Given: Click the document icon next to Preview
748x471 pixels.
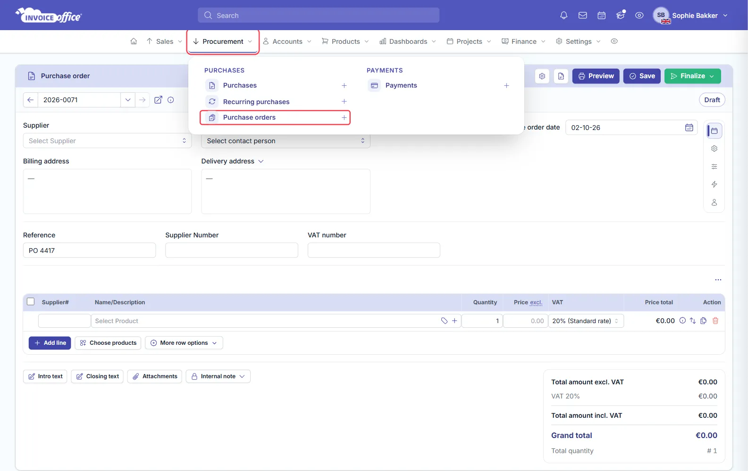Looking at the screenshot, I should [x=561, y=76].
